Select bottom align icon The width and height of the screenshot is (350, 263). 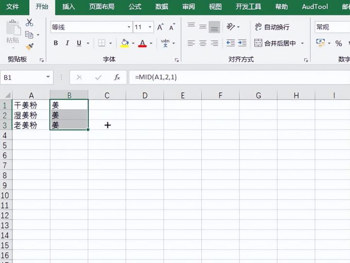(x=214, y=27)
